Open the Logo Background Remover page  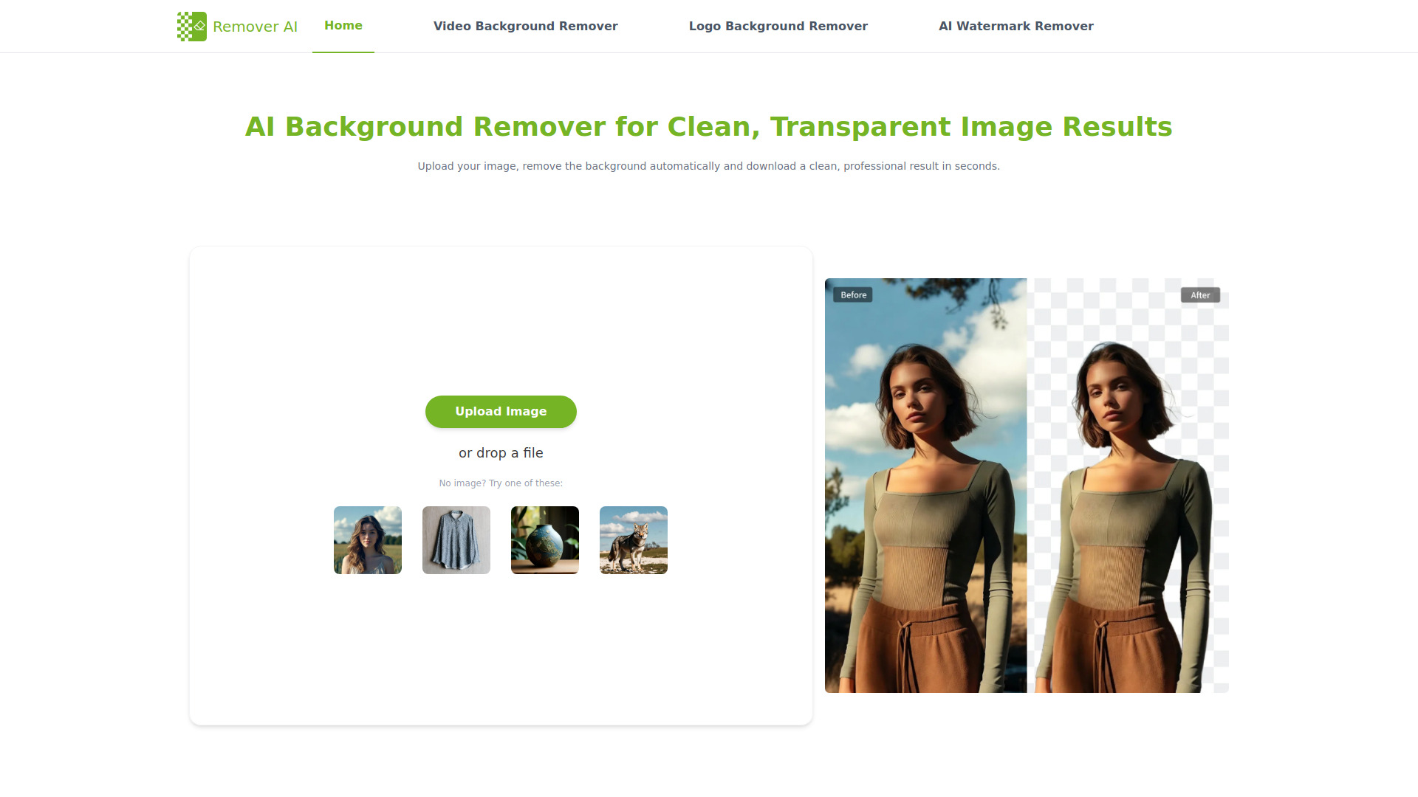(x=778, y=26)
